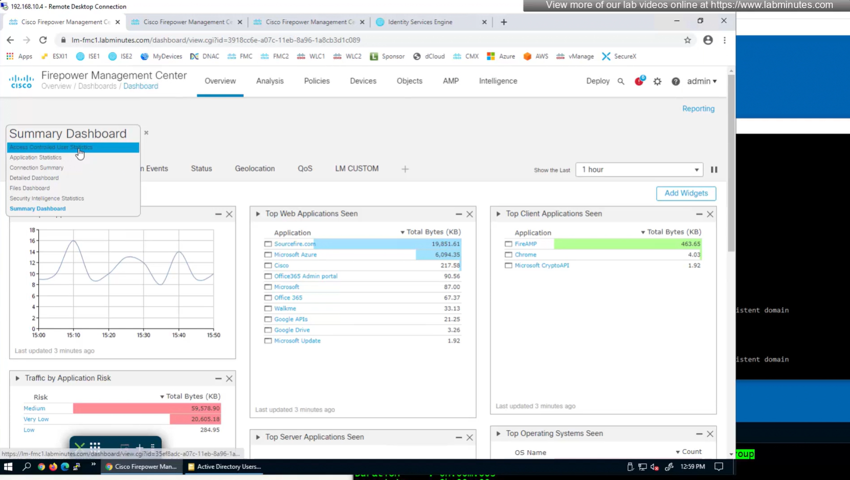Bookmark this page with star icon
The width and height of the screenshot is (850, 480).
687,40
